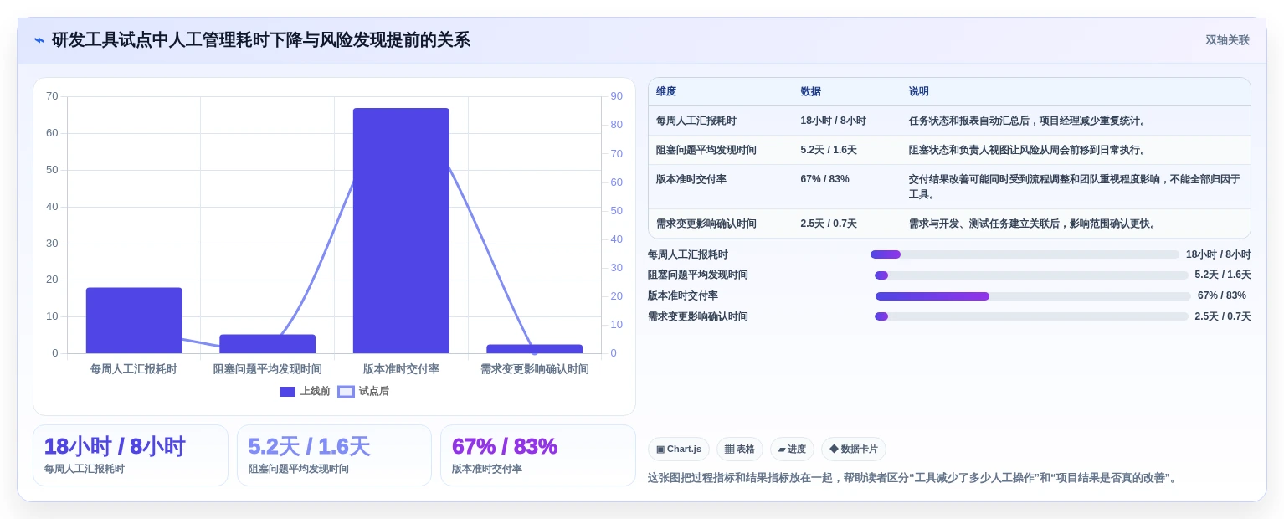Click the chart x-axis label 阻塞问题平均发现时间
This screenshot has height=519, width=1284.
(268, 369)
